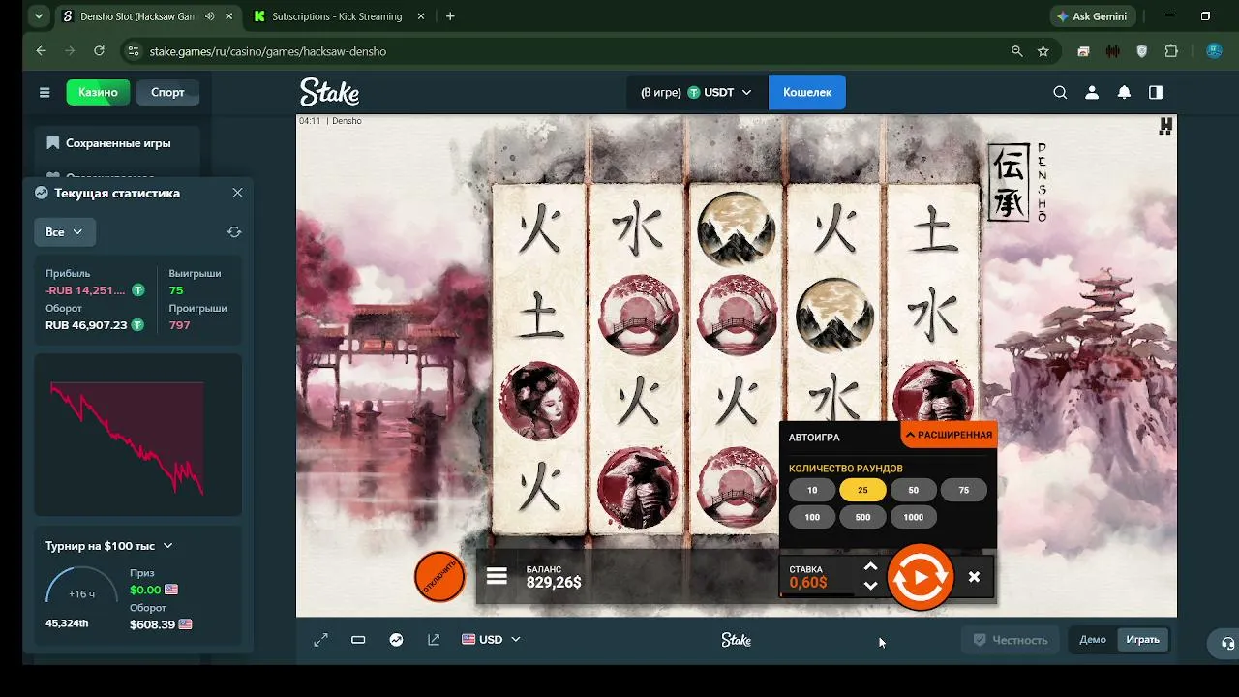Open the tab search dropdown arrow

point(39,16)
